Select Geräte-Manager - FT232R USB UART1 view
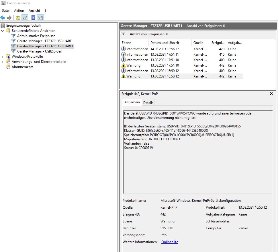This screenshot has height=252, width=278. click(45, 46)
